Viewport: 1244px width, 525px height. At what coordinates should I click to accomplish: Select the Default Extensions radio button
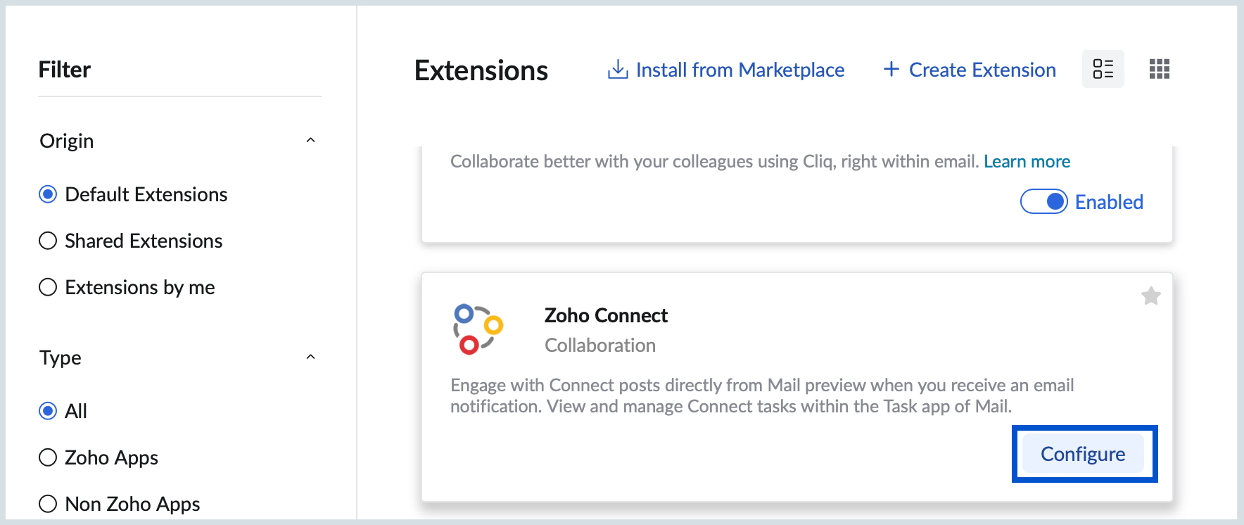coord(48,194)
